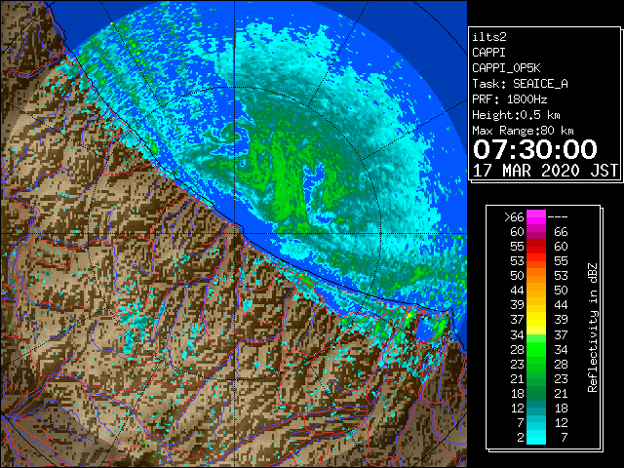Select the 'PRF: 1800Hz' text
The width and height of the screenshot is (624, 468).
[510, 99]
